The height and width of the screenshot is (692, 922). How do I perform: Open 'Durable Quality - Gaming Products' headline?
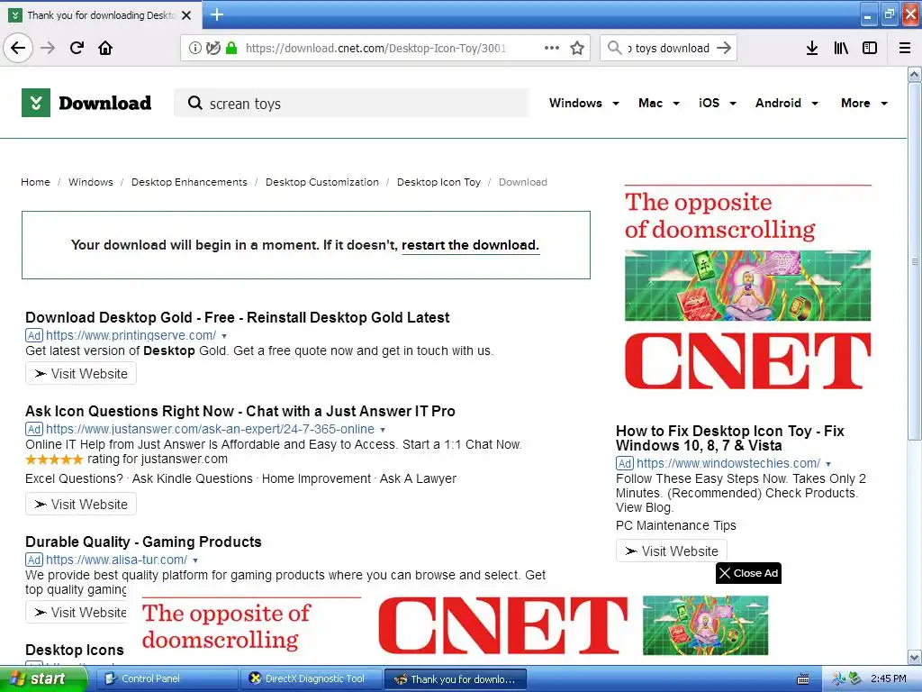point(143,542)
